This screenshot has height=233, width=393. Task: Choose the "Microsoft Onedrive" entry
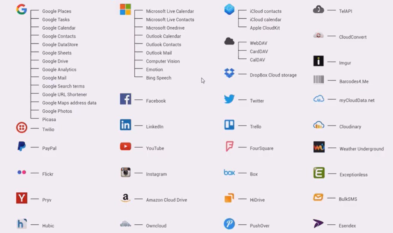(x=165, y=28)
